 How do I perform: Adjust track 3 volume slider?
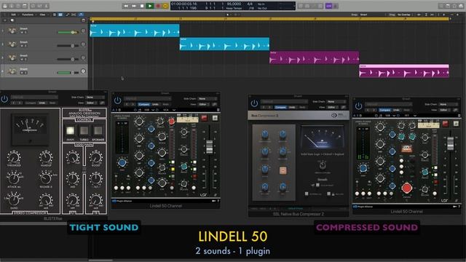point(68,59)
